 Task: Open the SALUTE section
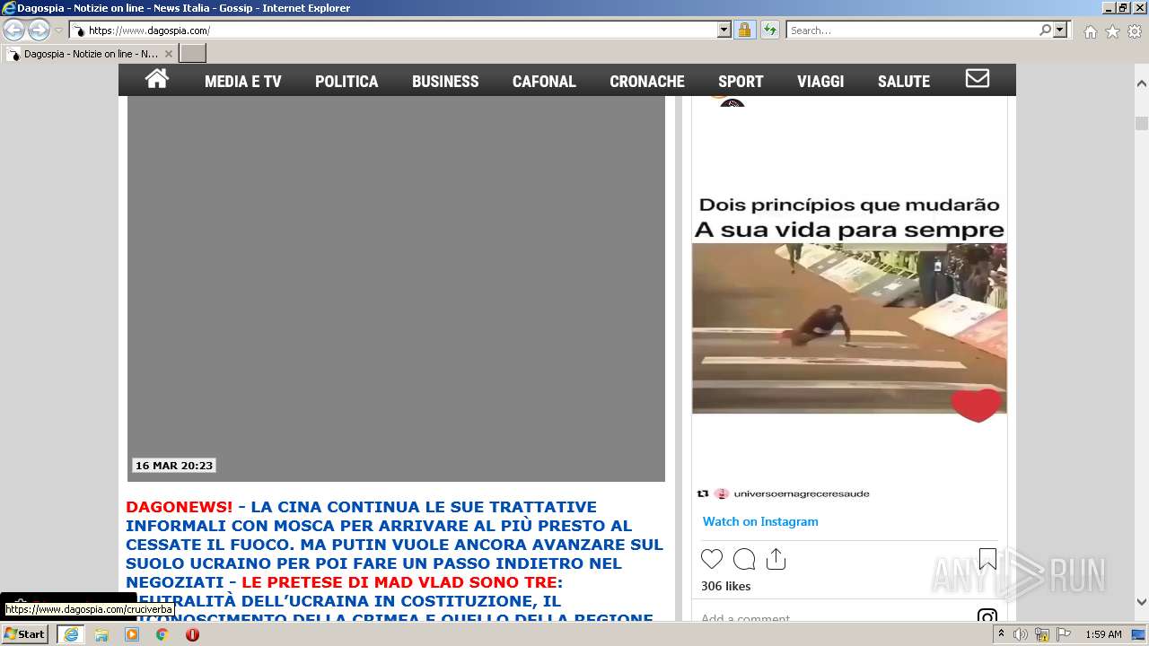904,81
